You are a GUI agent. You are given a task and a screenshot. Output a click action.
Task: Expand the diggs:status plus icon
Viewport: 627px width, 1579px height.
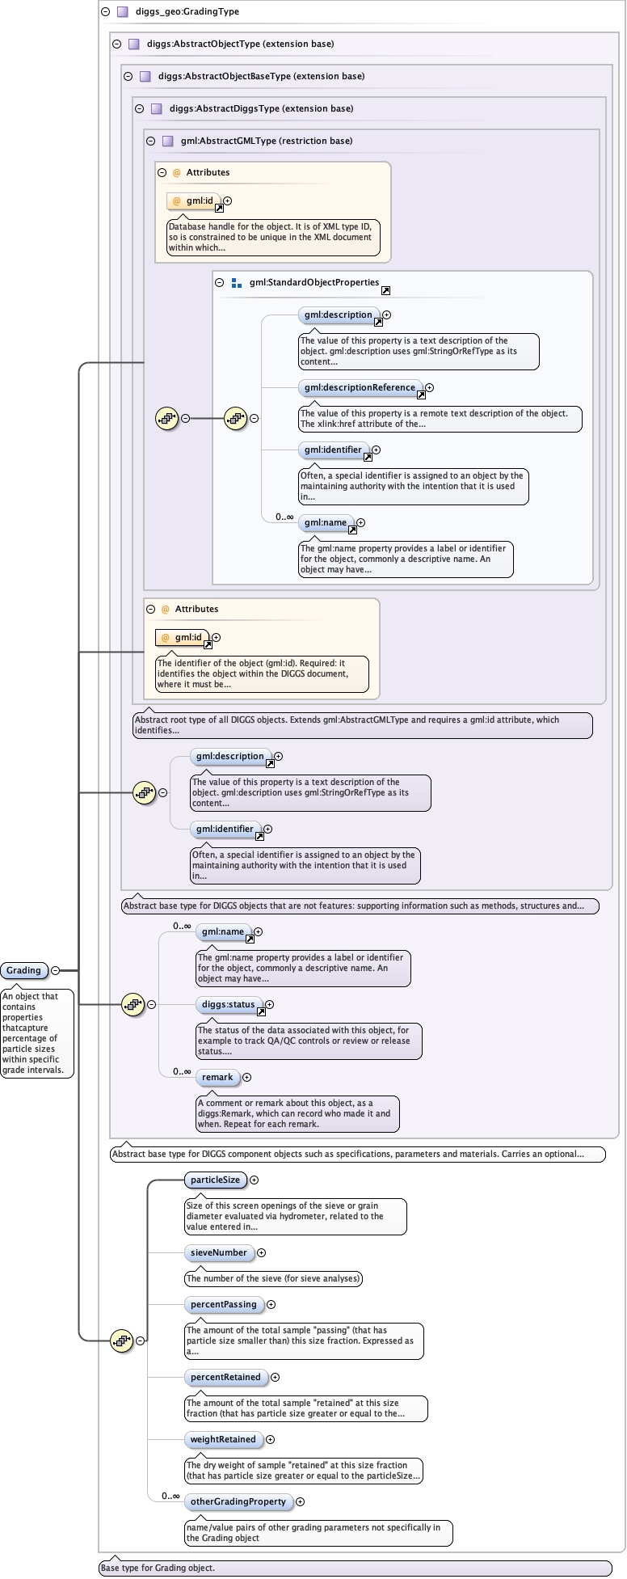269,1005
